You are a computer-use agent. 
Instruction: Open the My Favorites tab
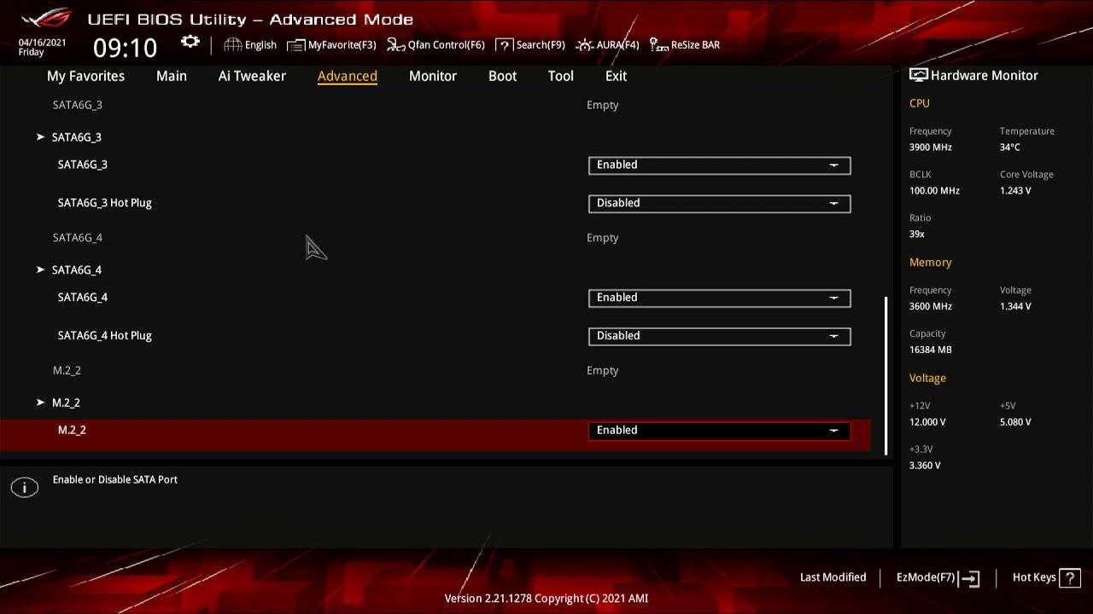[x=85, y=76]
